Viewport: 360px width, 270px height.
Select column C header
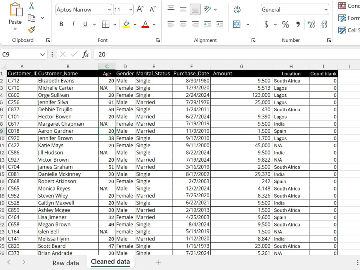(107, 66)
